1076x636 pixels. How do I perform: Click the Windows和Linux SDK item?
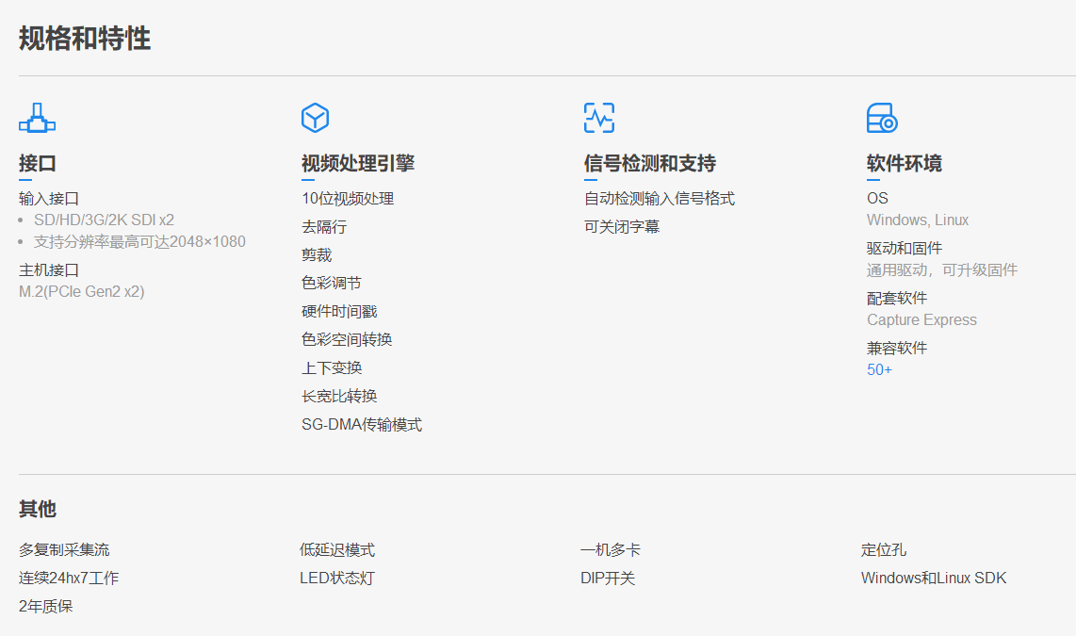click(x=934, y=578)
